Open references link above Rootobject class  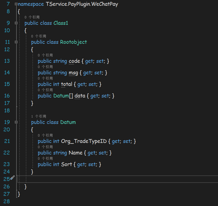39,36
